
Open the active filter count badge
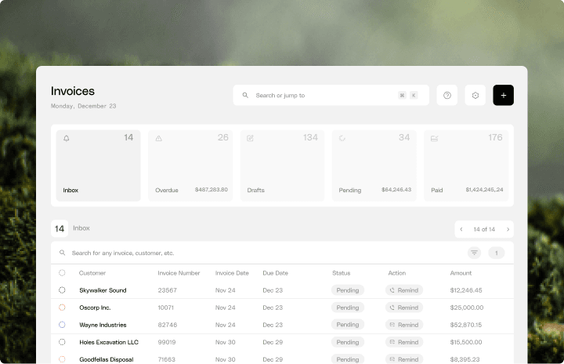[x=497, y=253]
